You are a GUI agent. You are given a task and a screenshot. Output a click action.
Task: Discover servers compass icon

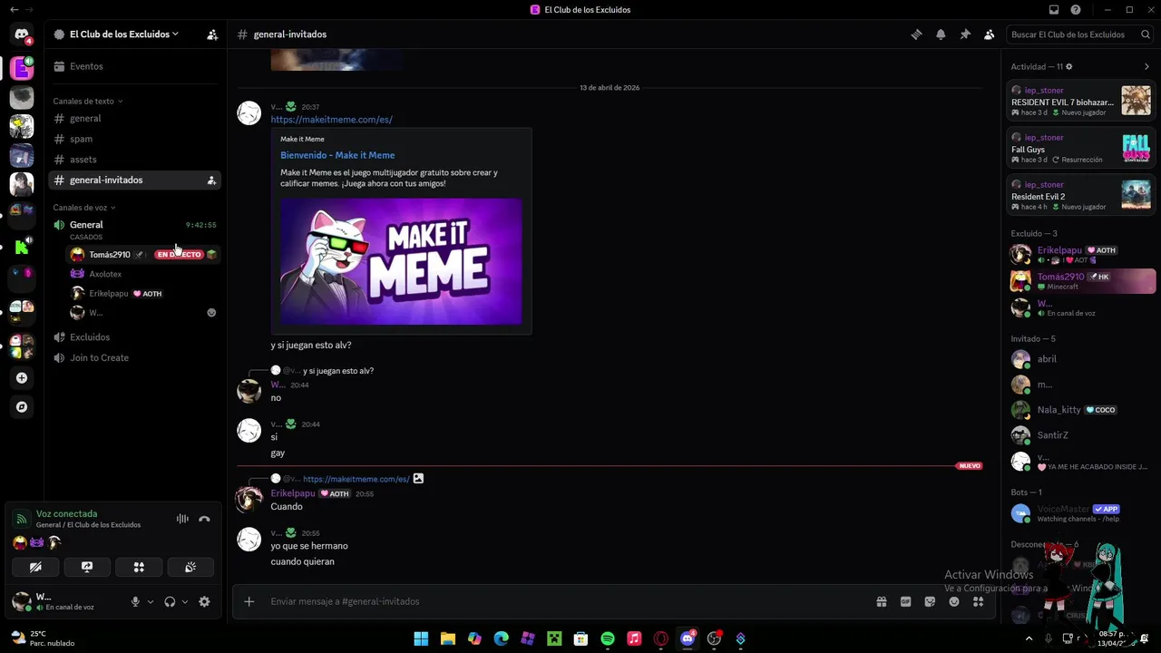coord(22,407)
